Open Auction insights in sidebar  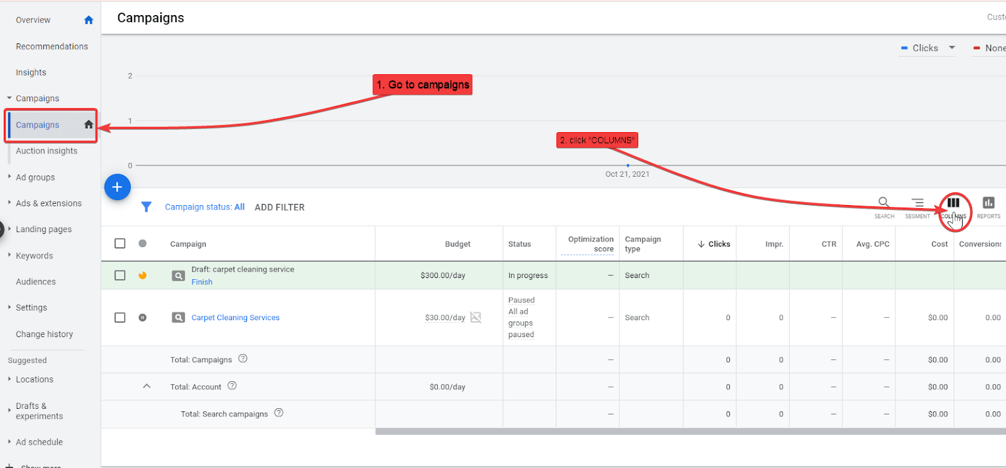click(47, 151)
